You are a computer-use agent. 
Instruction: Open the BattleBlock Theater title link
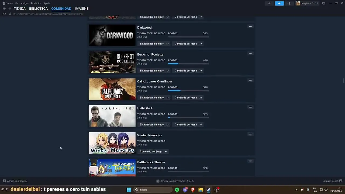tap(151, 162)
